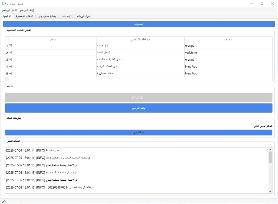
Task: Click the orange account cell in row 3
Action: coord(228,59)
